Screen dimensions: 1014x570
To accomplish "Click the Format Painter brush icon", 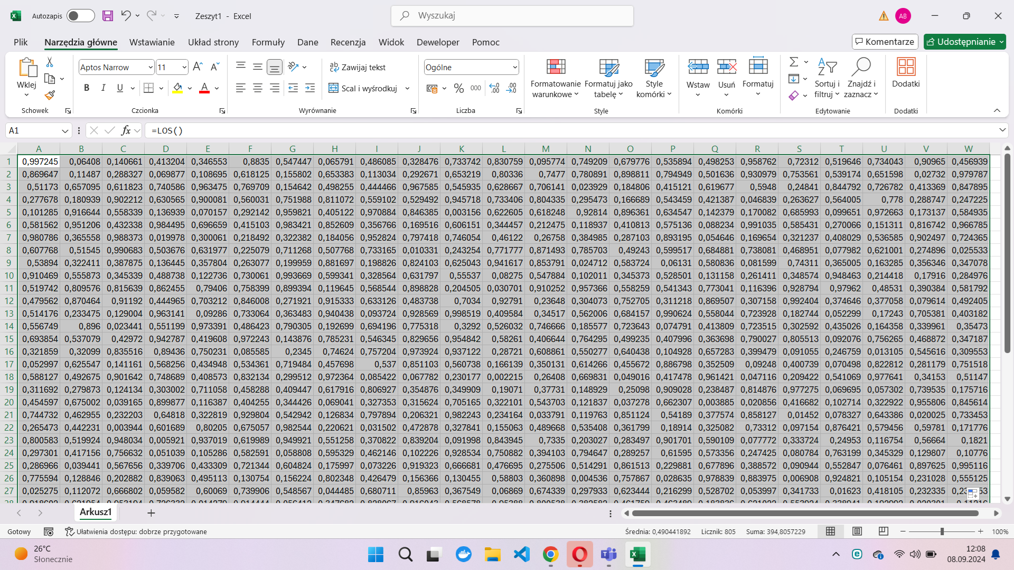I will pyautogui.click(x=50, y=96).
